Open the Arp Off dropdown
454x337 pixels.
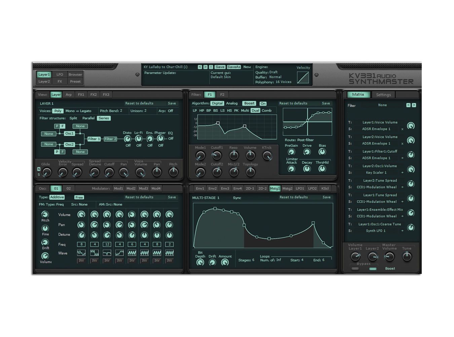click(x=171, y=111)
